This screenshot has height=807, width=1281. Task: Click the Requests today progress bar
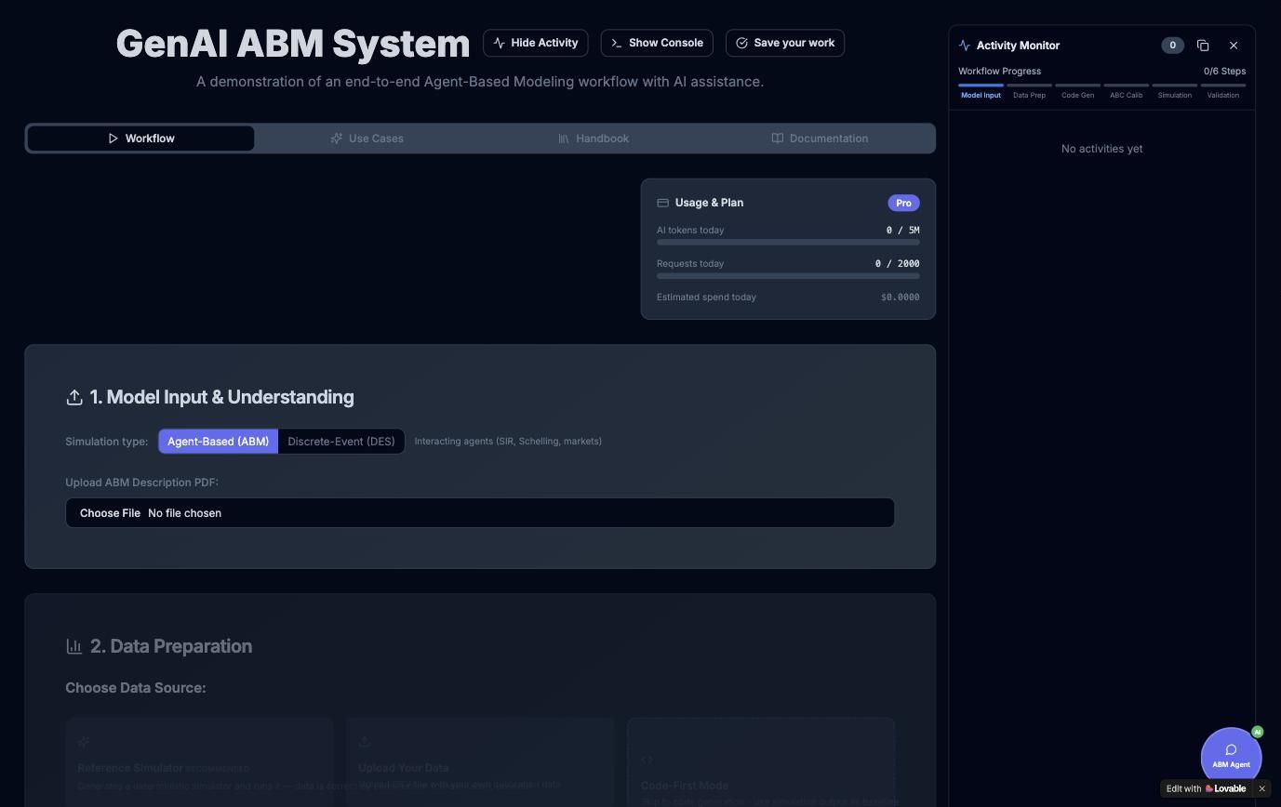[788, 276]
